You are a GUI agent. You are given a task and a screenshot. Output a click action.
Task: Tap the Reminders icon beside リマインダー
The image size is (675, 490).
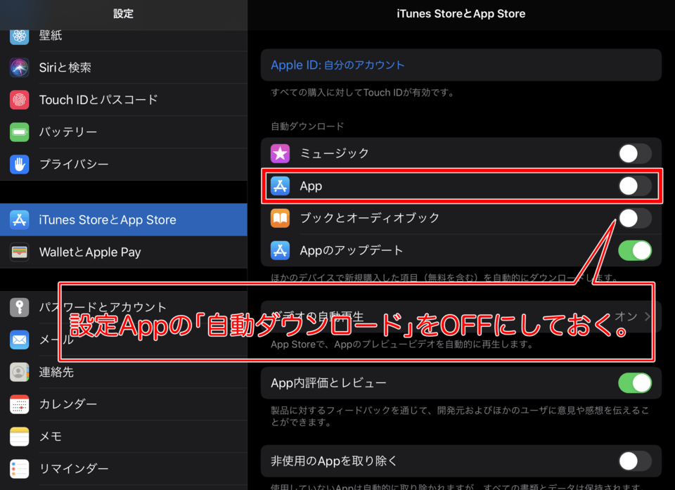[x=20, y=469]
